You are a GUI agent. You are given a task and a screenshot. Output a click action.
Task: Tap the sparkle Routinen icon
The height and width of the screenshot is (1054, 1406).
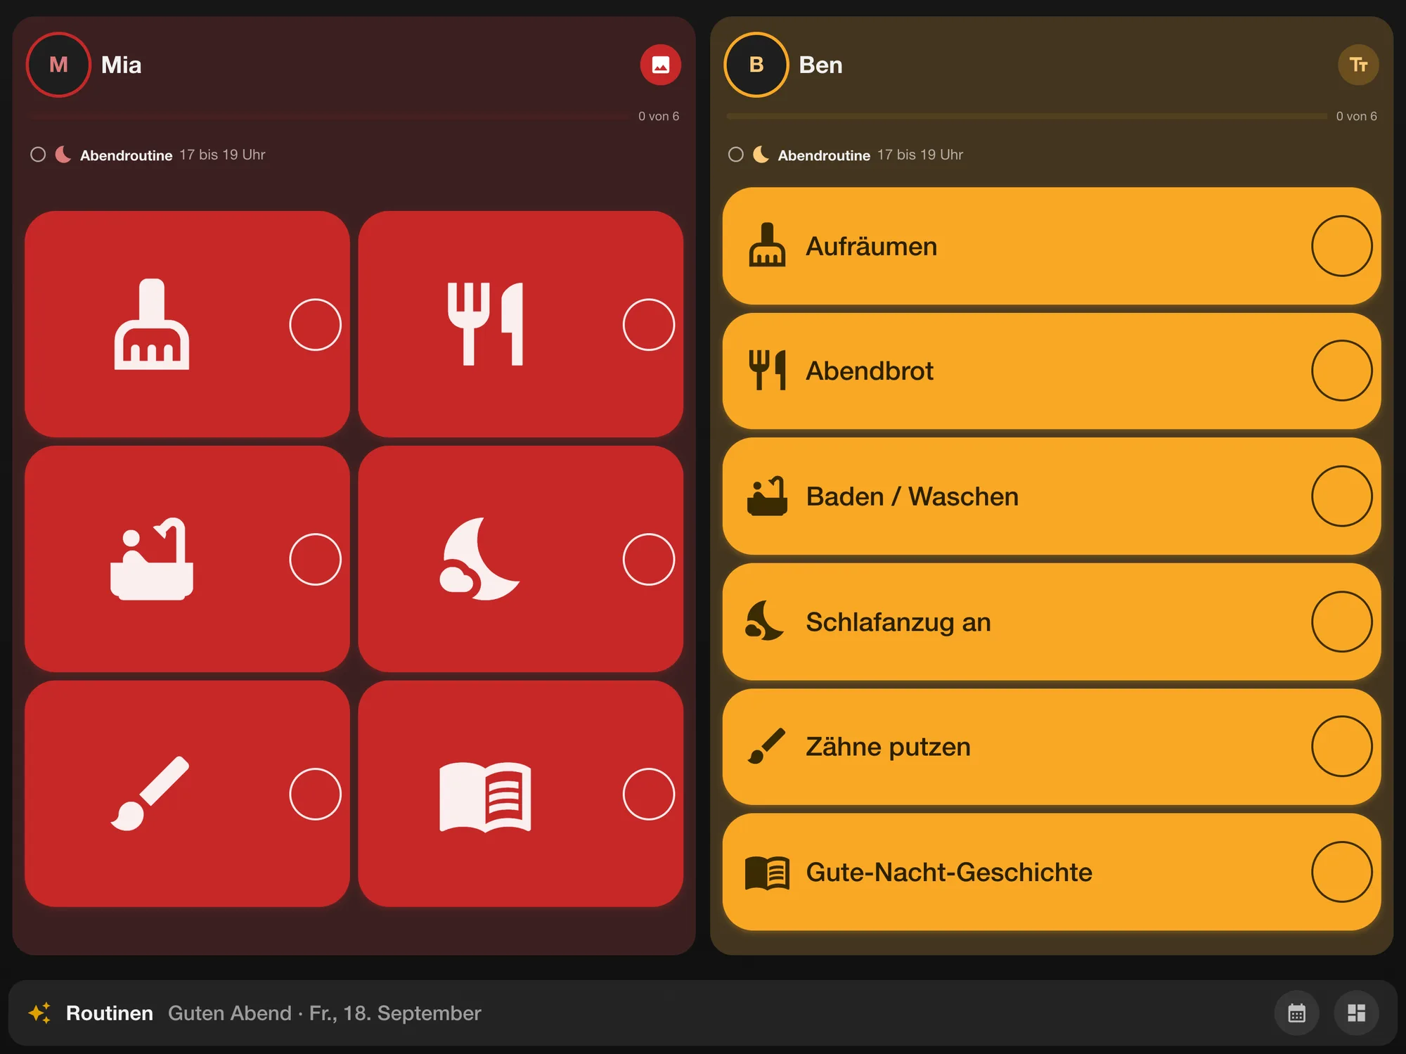pos(39,1013)
